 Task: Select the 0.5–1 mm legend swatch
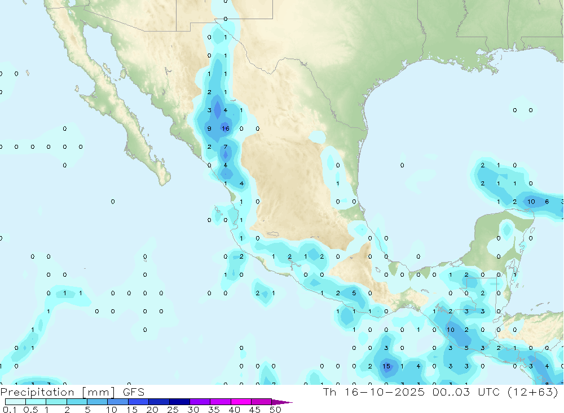coord(36,402)
